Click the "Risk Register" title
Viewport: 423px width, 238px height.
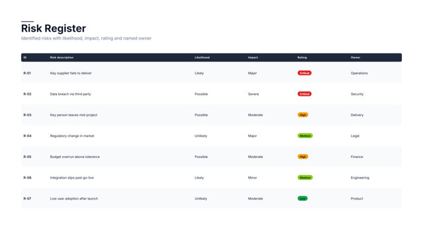point(54,28)
